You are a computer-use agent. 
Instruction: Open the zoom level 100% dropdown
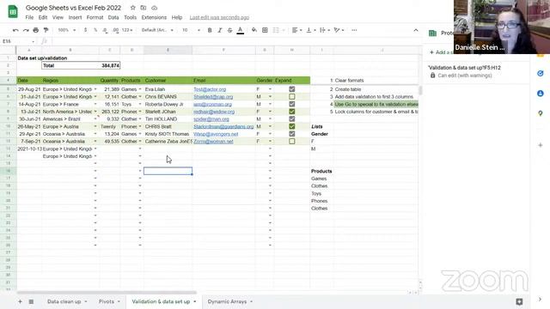[x=67, y=31]
